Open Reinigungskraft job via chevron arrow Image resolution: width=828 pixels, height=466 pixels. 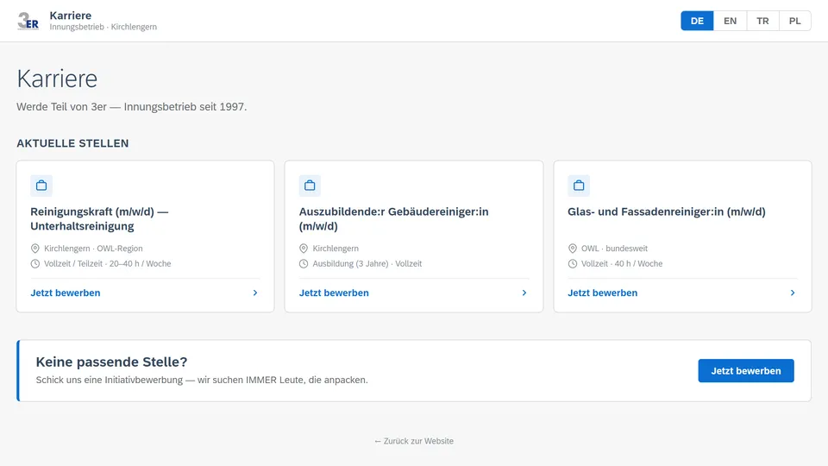tap(255, 293)
